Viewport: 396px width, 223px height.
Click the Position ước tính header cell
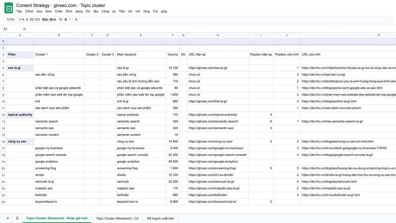tap(287, 55)
